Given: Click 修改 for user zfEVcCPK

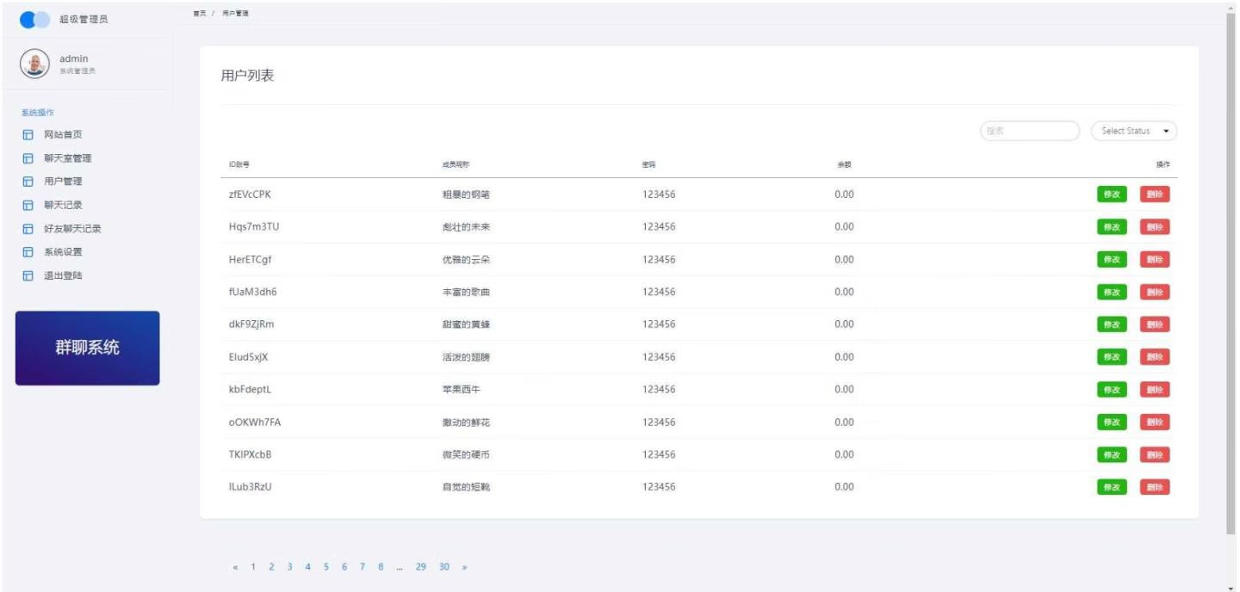Looking at the screenshot, I should point(1111,194).
